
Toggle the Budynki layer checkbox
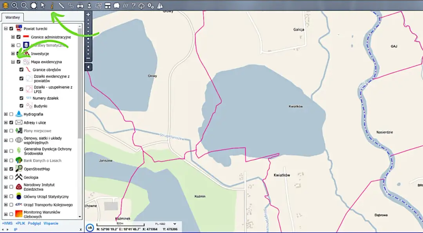click(x=22, y=106)
